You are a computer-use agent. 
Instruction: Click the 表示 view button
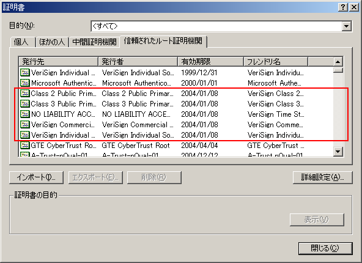coord(317,220)
